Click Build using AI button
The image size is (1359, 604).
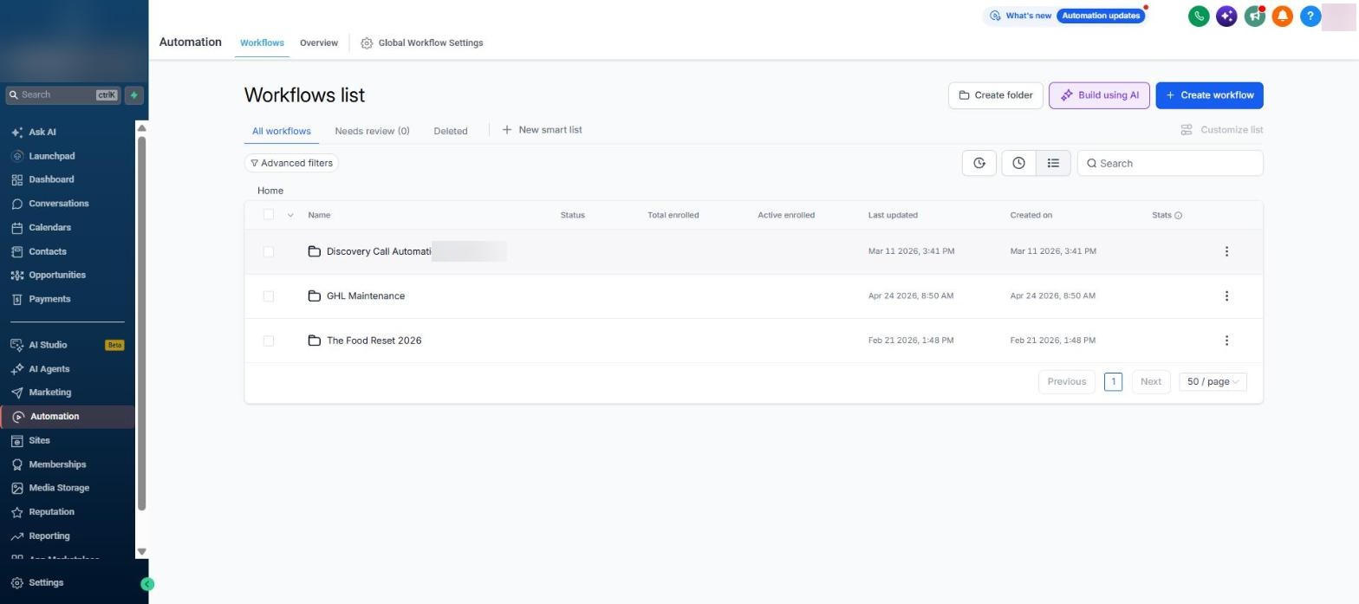(x=1099, y=95)
